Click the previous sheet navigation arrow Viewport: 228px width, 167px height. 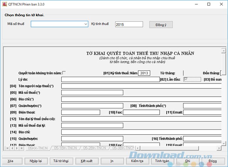pos(12,148)
